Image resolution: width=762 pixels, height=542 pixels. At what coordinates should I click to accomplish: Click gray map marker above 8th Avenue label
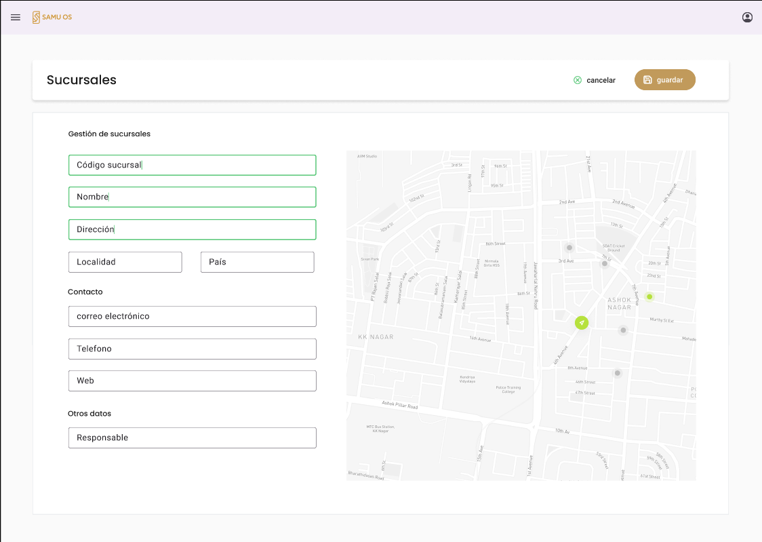click(x=617, y=373)
